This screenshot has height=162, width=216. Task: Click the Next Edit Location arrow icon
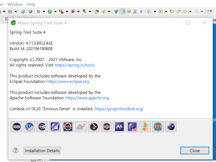[178, 11]
